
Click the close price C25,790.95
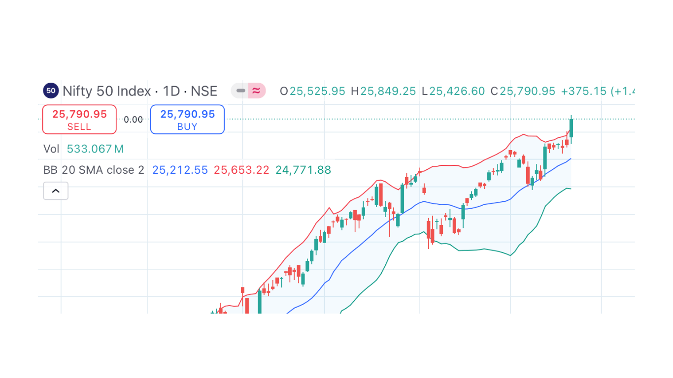523,92
